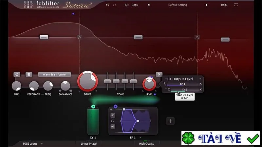The height and width of the screenshot is (147, 262).
Task: Remove XY 1 modulation slot
Action: pyautogui.click(x=201, y=90)
